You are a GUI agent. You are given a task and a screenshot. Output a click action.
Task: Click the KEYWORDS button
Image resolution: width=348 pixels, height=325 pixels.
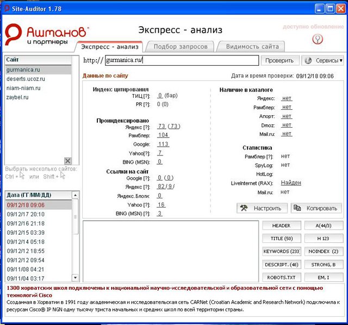tap(281, 251)
